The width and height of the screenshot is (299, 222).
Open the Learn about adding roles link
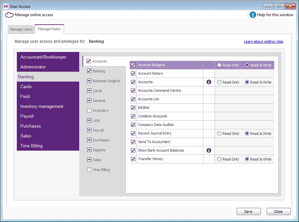point(264,41)
